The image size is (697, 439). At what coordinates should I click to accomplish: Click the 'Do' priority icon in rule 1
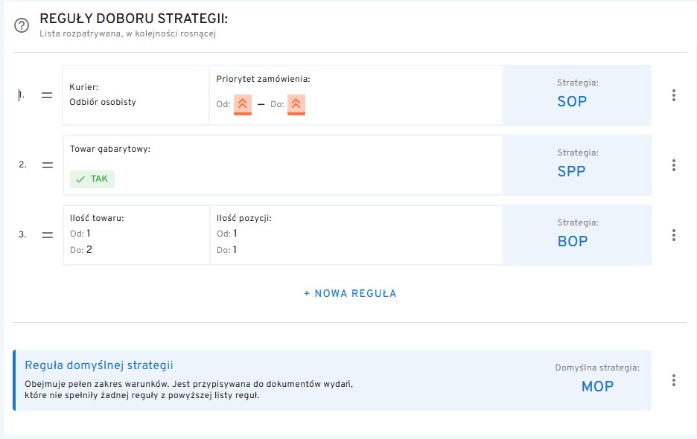click(296, 104)
